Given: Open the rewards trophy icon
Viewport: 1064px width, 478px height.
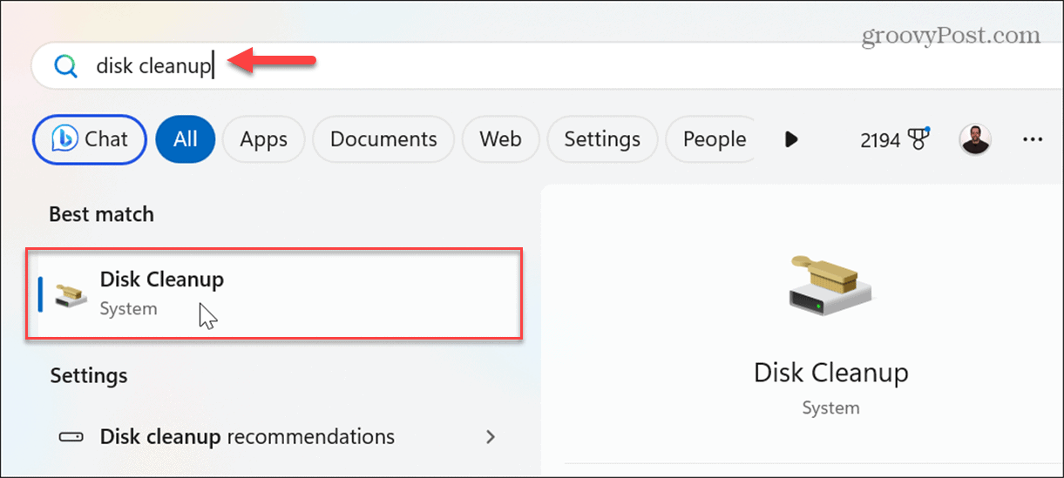Looking at the screenshot, I should 919,139.
